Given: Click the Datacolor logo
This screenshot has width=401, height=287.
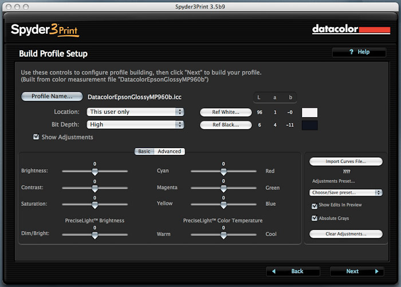Looking at the screenshot, I should (x=351, y=29).
